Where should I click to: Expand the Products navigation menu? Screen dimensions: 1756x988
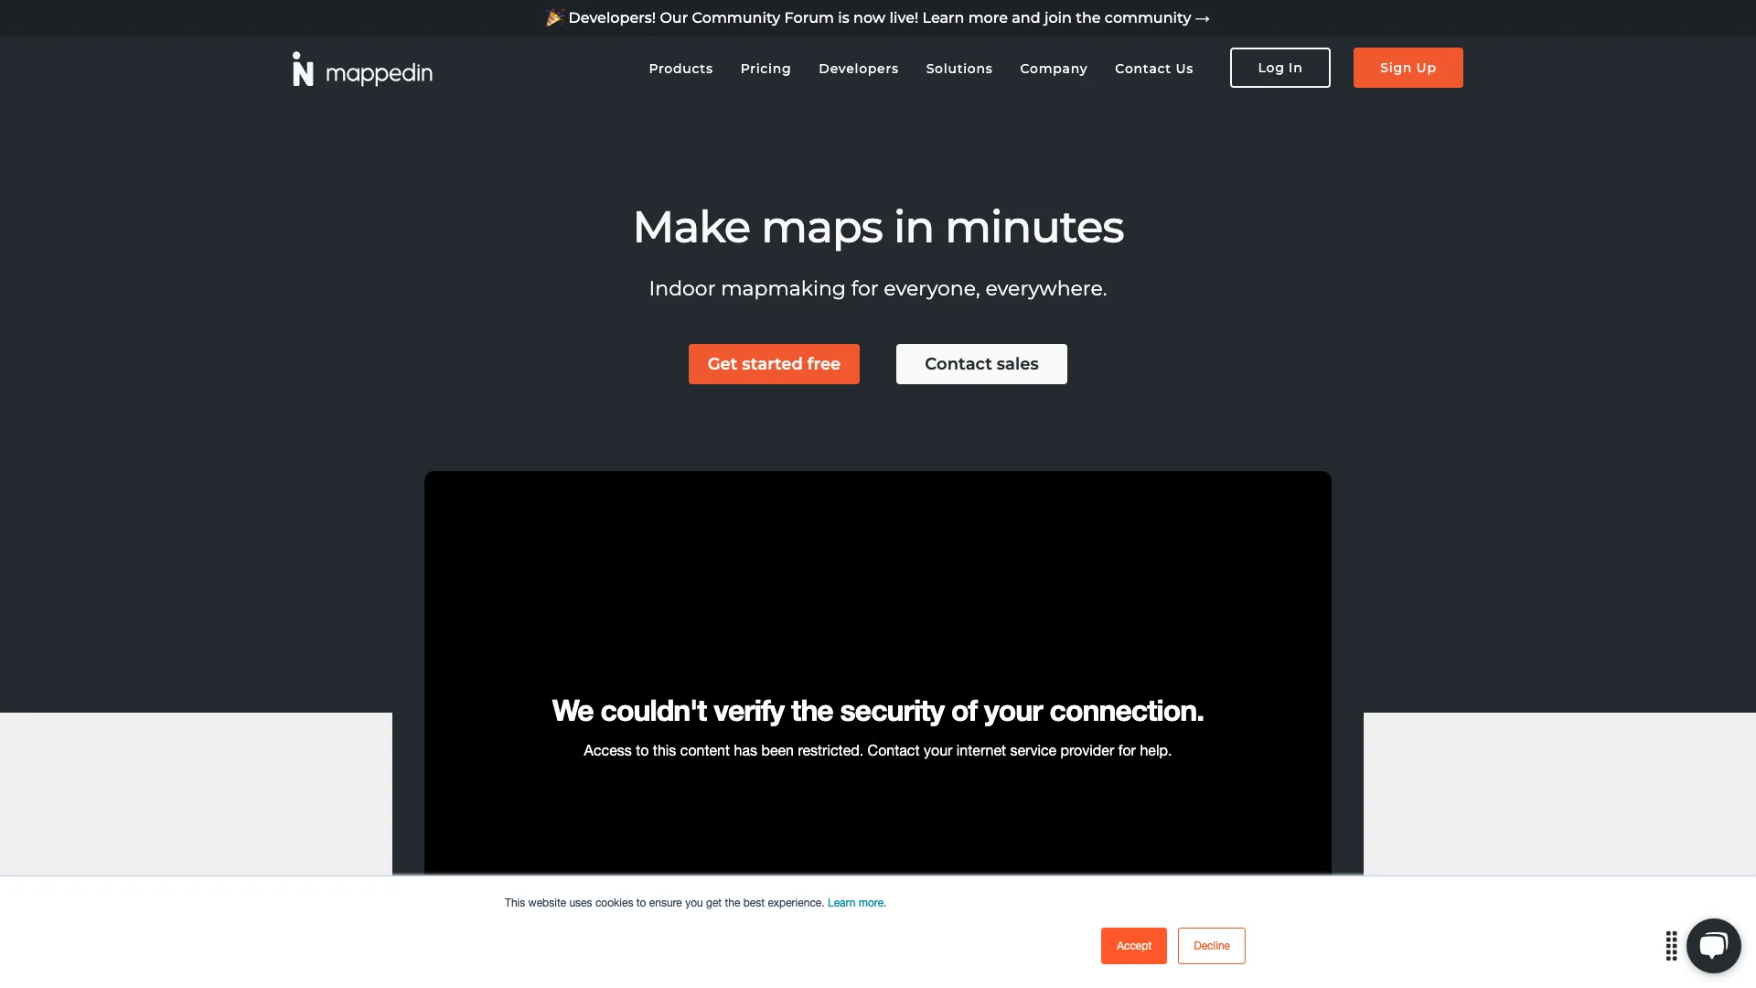[680, 68]
